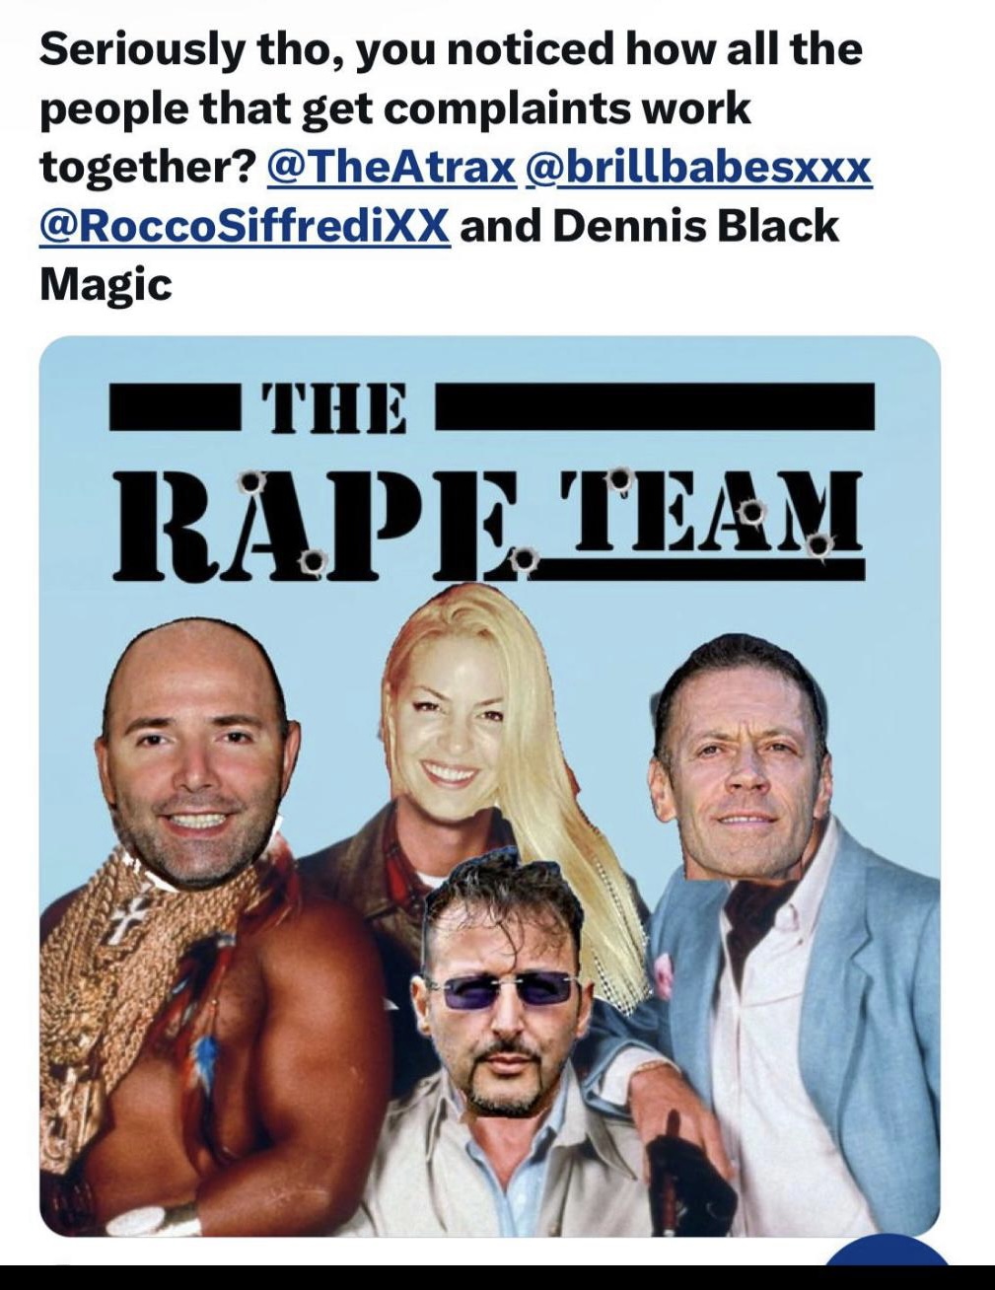Screen dimensions: 995x1290
Task: Click the black underline bar beneath the title
Action: [x=702, y=570]
